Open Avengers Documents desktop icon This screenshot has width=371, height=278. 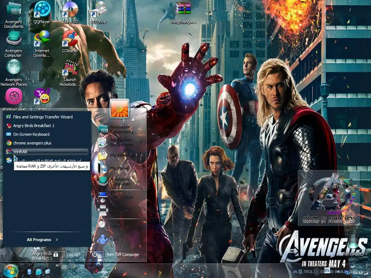(x=13, y=14)
